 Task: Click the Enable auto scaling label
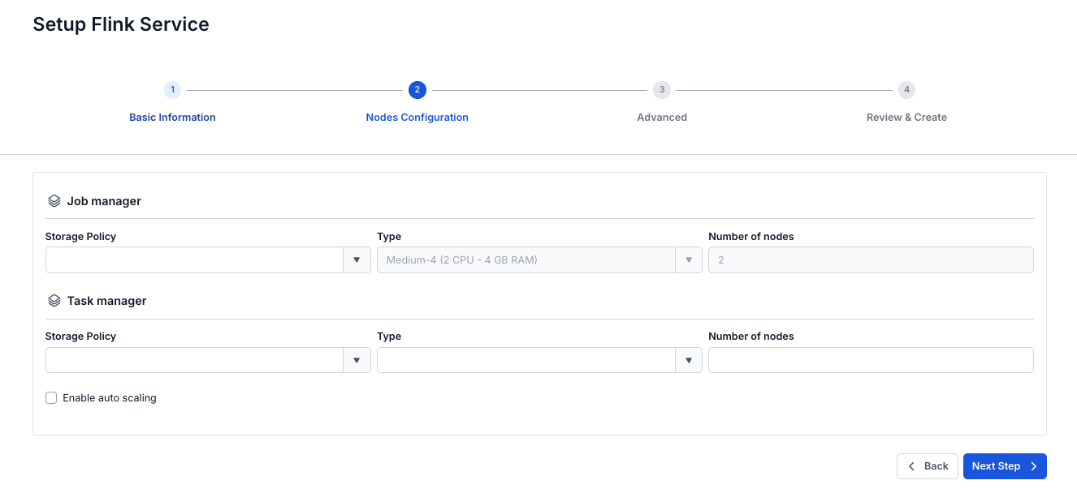(110, 398)
